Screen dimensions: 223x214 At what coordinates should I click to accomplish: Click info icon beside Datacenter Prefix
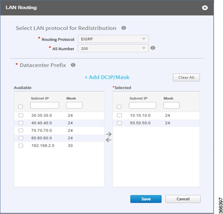pyautogui.click(x=73, y=65)
